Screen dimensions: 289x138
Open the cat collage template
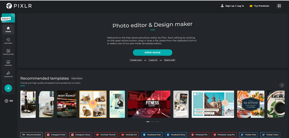pos(93,104)
